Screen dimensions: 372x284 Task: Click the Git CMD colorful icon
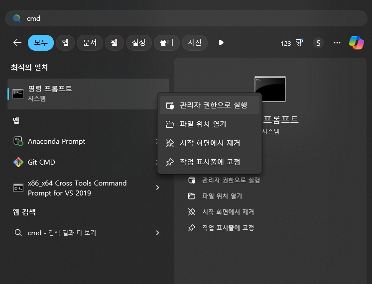[18, 162]
